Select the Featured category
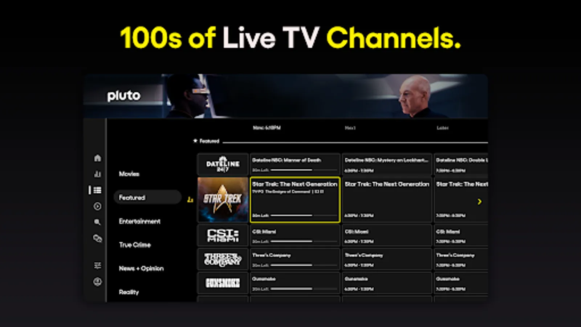The width and height of the screenshot is (581, 327). pos(147,197)
